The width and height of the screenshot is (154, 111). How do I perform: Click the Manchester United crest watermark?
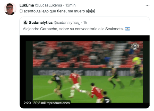tap(135, 47)
